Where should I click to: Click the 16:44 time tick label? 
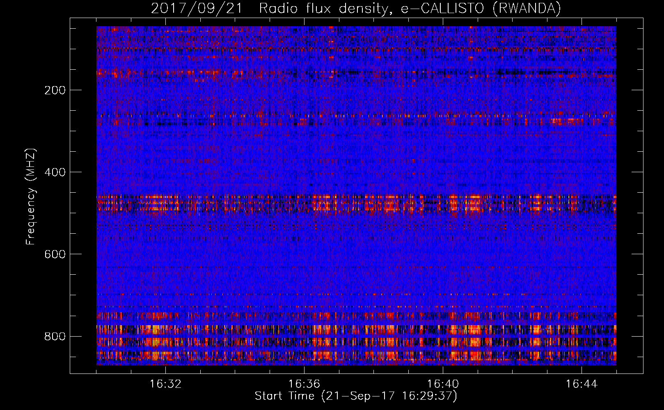(582, 384)
